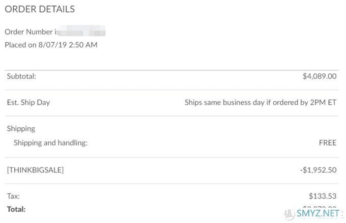Screen dimensions: 346x223
Task: Click the 2:50 AM order time
Action: (x=83, y=45)
